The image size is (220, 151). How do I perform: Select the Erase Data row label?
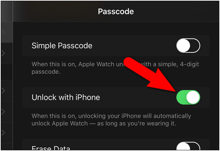click(x=51, y=148)
